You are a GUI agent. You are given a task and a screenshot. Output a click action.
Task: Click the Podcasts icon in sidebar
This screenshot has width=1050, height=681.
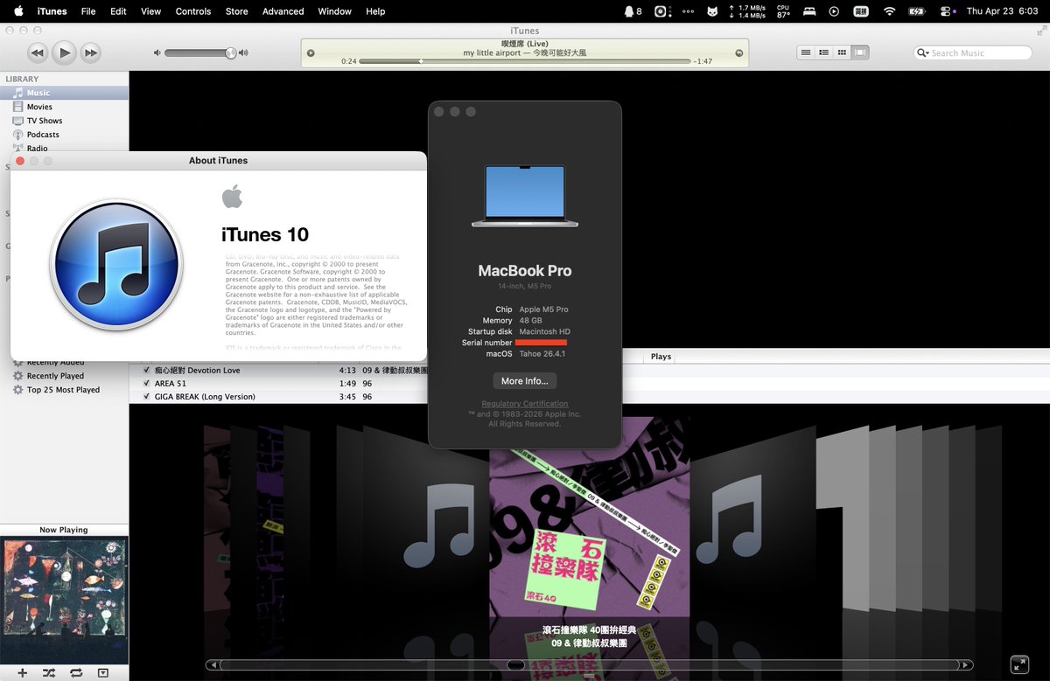click(x=18, y=135)
